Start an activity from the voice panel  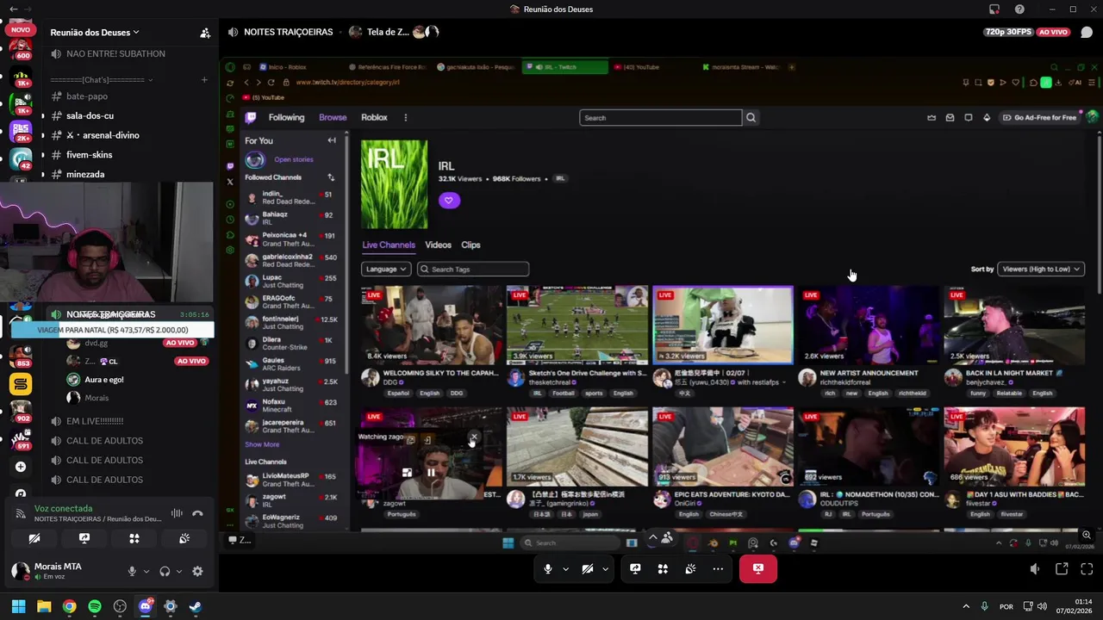[134, 538]
